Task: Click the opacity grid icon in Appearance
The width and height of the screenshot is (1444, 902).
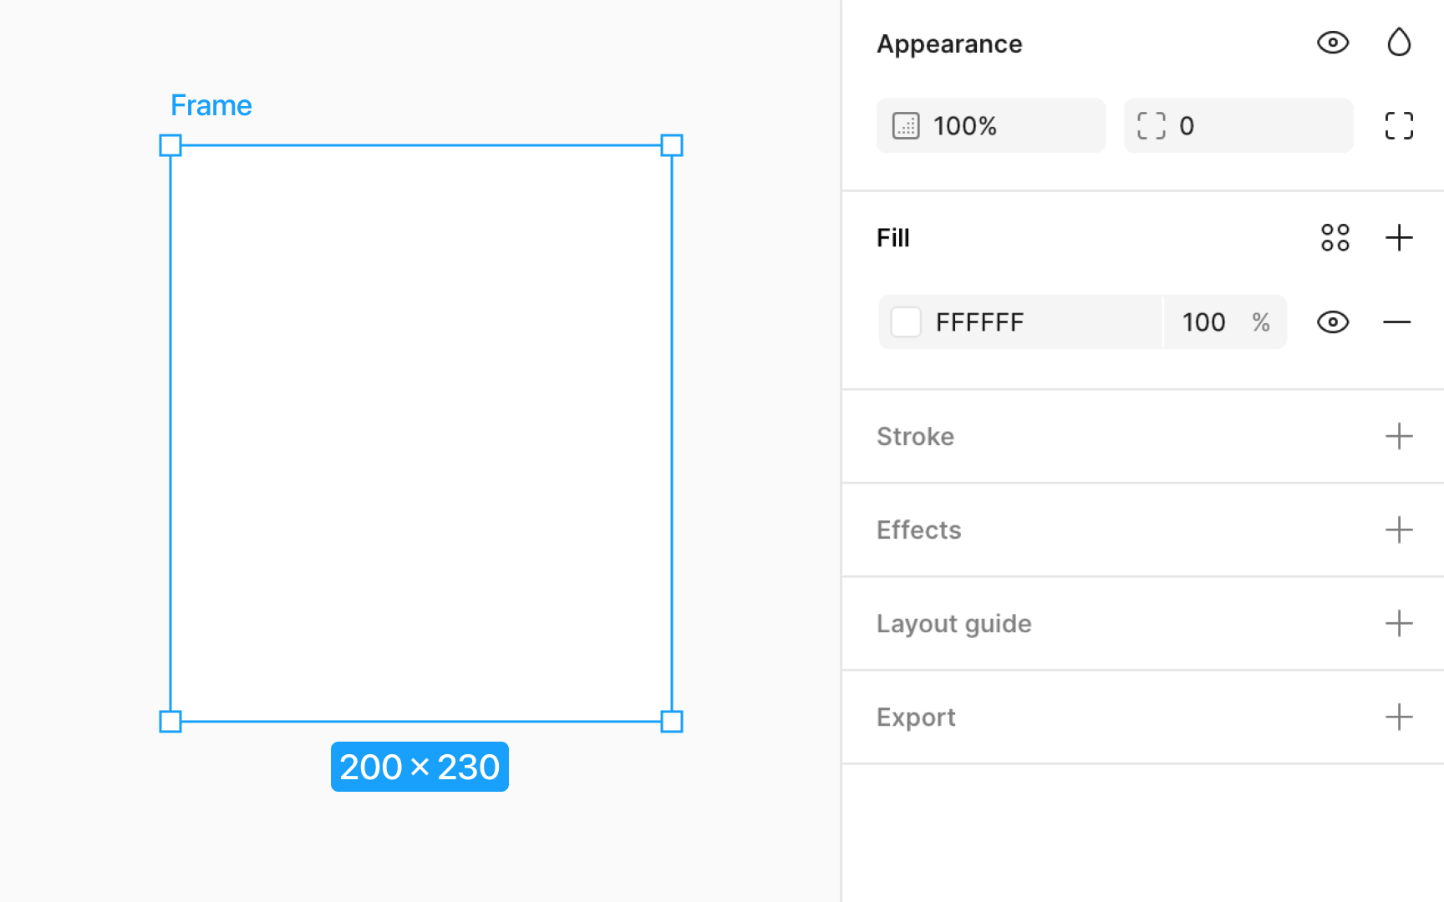Action: [x=906, y=125]
